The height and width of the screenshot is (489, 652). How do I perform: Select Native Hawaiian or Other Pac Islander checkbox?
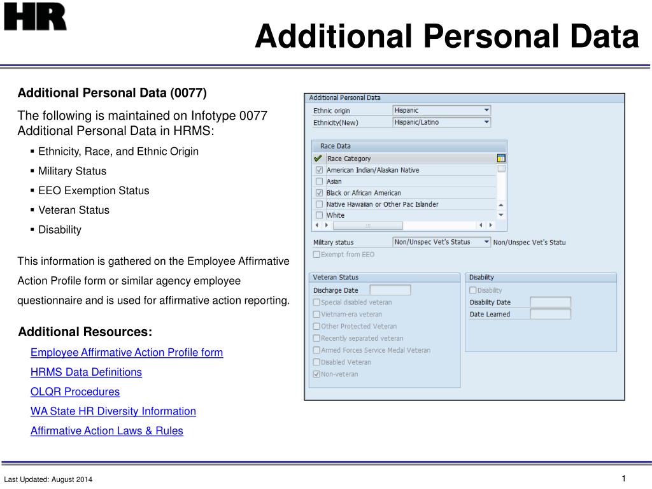(320, 204)
